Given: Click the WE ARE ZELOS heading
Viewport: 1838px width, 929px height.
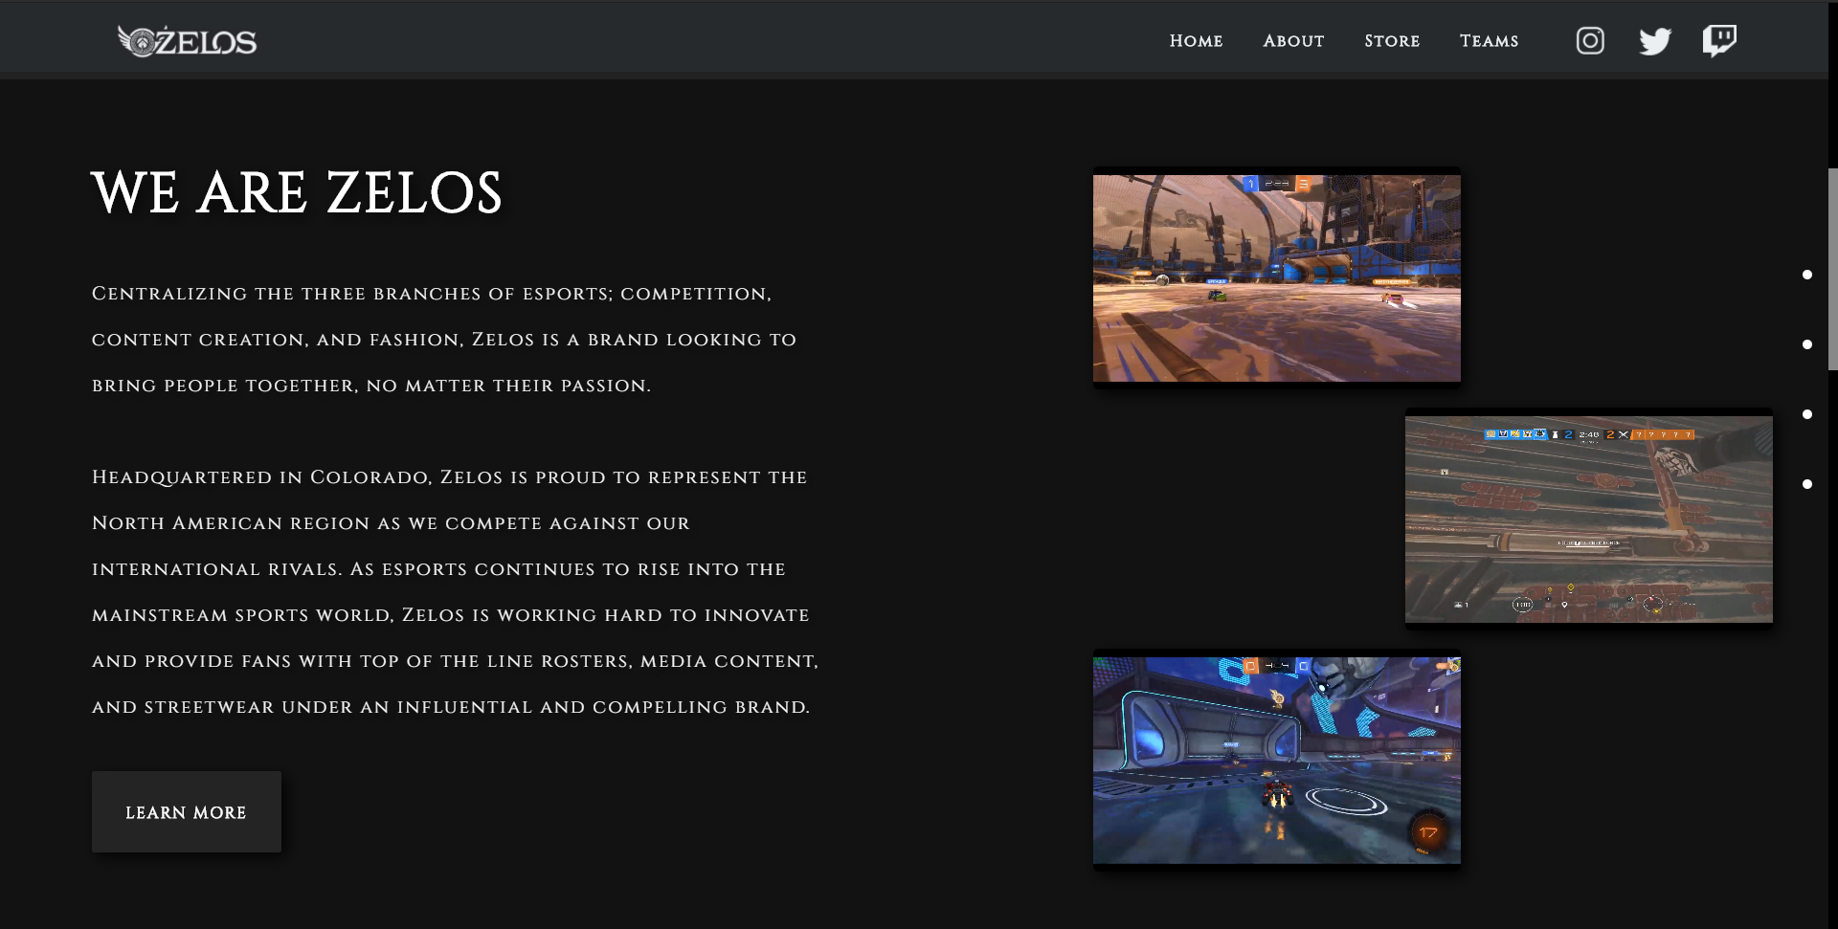Looking at the screenshot, I should click(x=297, y=192).
